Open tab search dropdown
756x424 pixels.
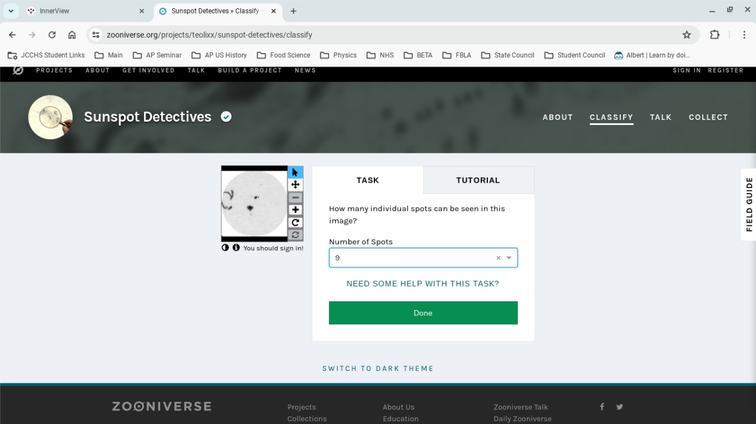click(11, 11)
